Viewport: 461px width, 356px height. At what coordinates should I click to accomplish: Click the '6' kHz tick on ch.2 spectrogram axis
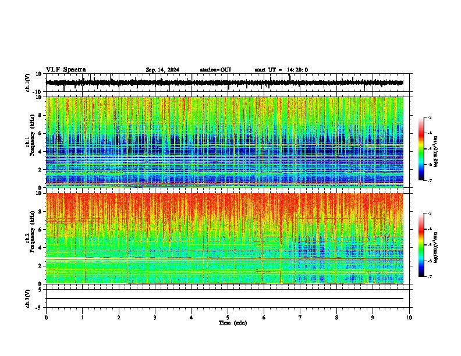click(41, 229)
